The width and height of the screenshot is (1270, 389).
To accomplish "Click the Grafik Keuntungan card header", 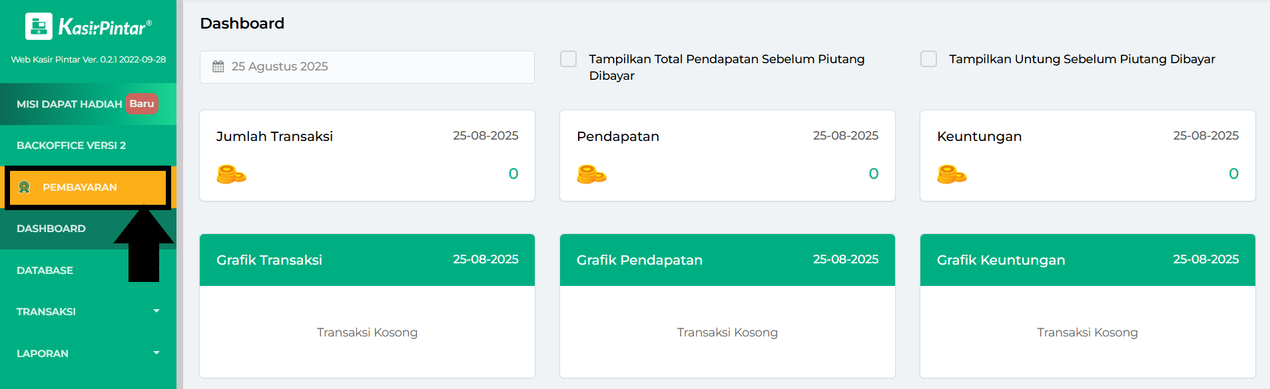I will (x=1088, y=260).
